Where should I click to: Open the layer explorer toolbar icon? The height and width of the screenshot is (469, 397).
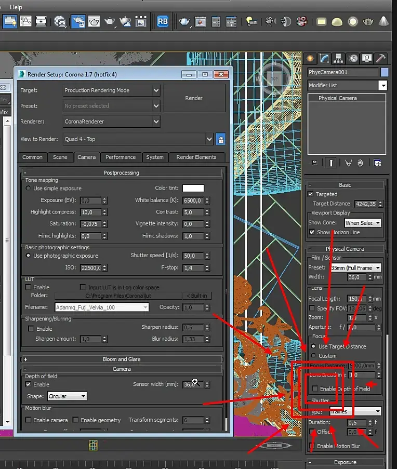click(x=10, y=21)
